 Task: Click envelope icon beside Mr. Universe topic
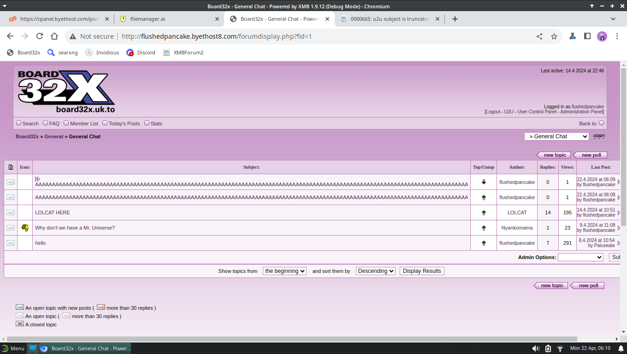click(x=11, y=228)
